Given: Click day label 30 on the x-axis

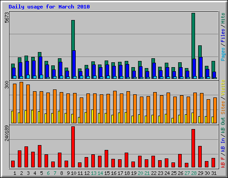Looking at the screenshot, I should 207,173.
